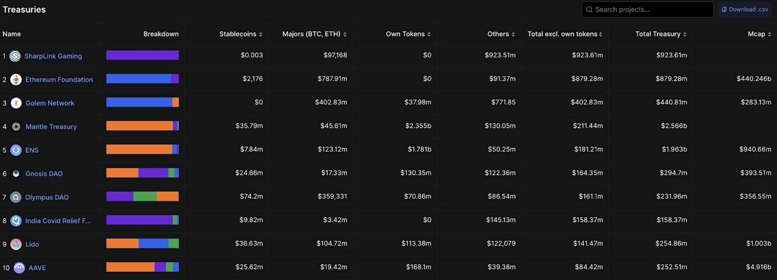Click the Gnosis DAO logo icon
The image size is (777, 280).
click(16, 174)
